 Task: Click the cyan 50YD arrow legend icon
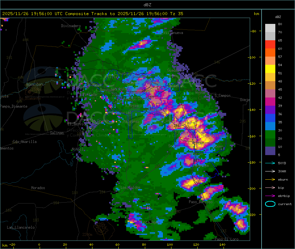[x=270, y=163]
